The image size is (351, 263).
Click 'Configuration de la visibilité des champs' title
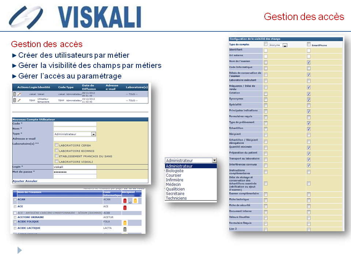[x=255, y=39]
